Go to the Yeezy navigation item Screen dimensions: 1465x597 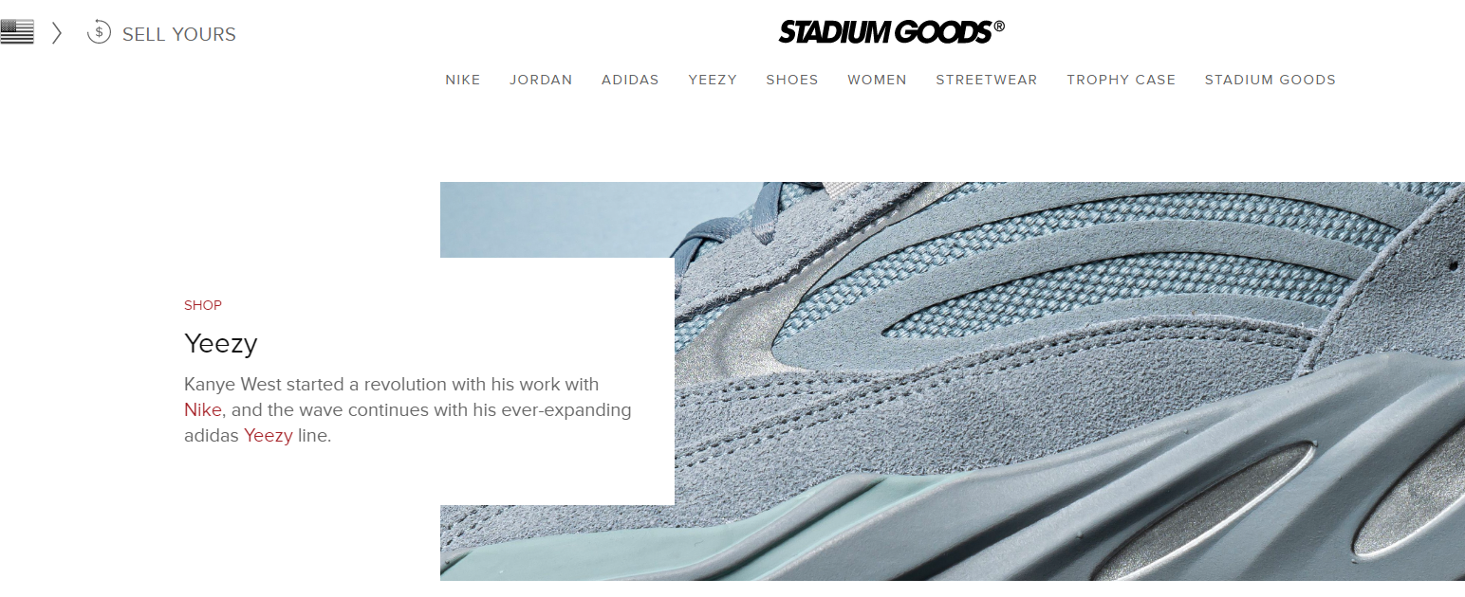pos(713,80)
